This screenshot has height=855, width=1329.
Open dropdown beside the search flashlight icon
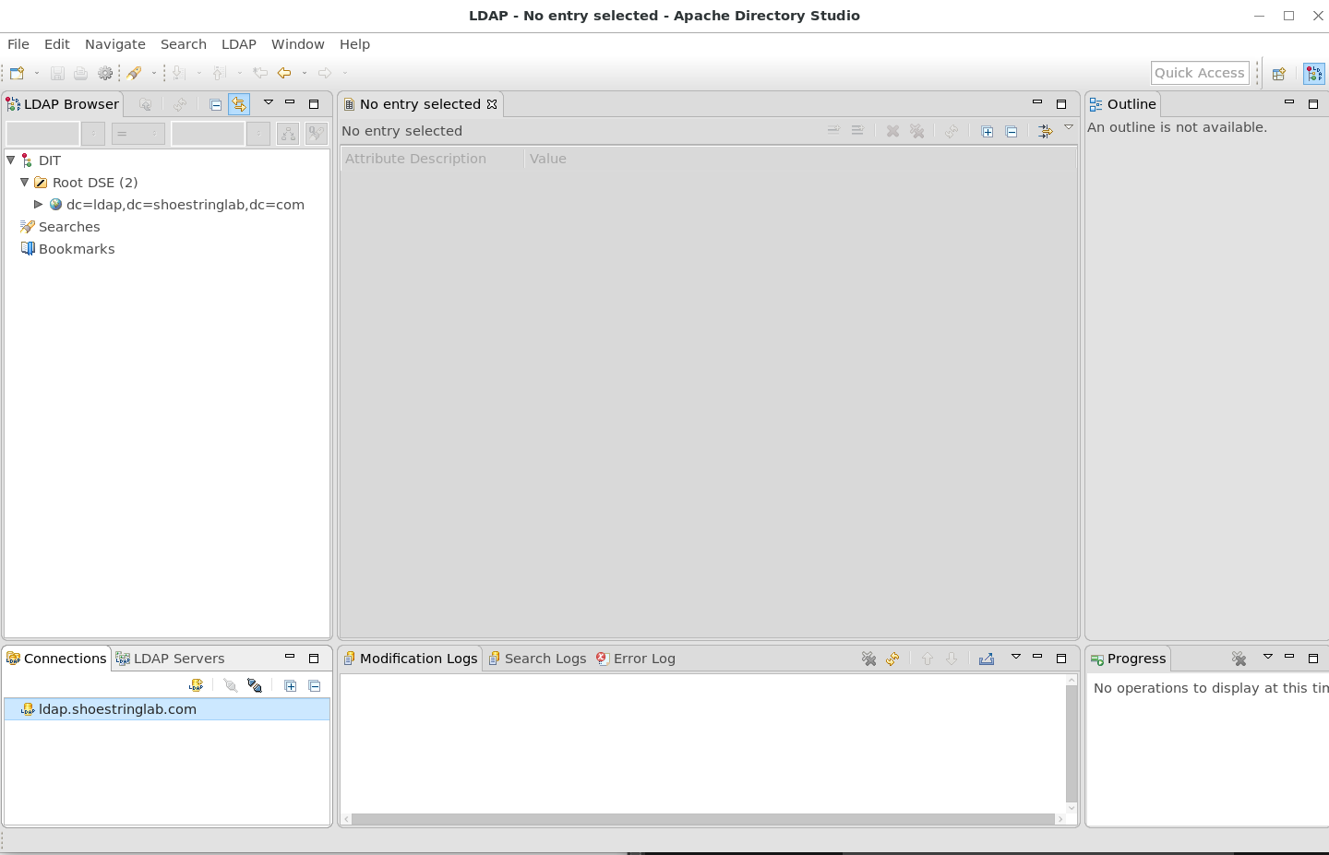(154, 73)
